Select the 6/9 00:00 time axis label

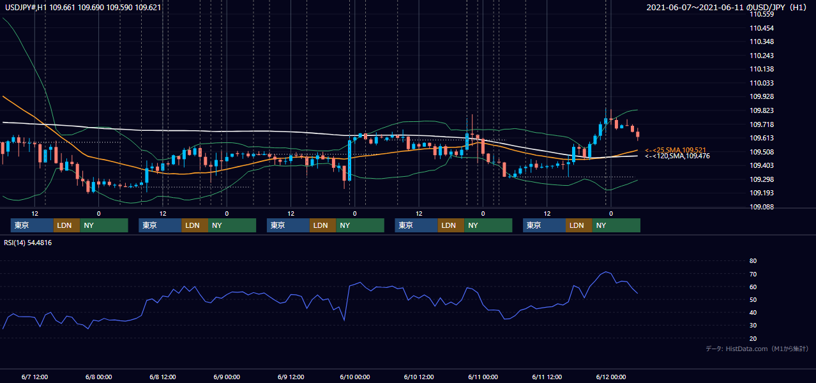227,377
